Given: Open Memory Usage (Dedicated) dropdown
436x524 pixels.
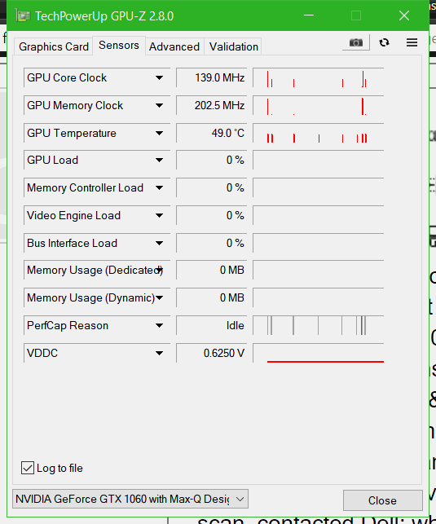Looking at the screenshot, I should click(160, 270).
